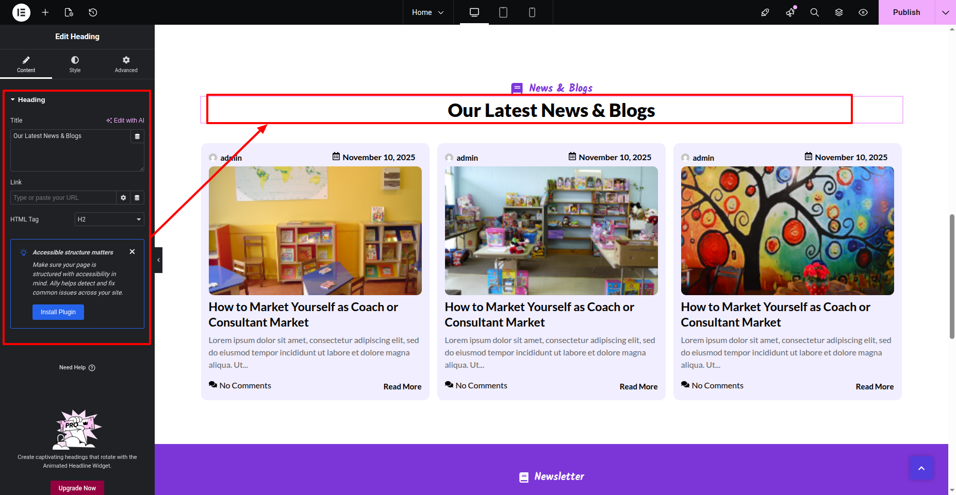Toggle the Preview Changes eye icon

[863, 12]
